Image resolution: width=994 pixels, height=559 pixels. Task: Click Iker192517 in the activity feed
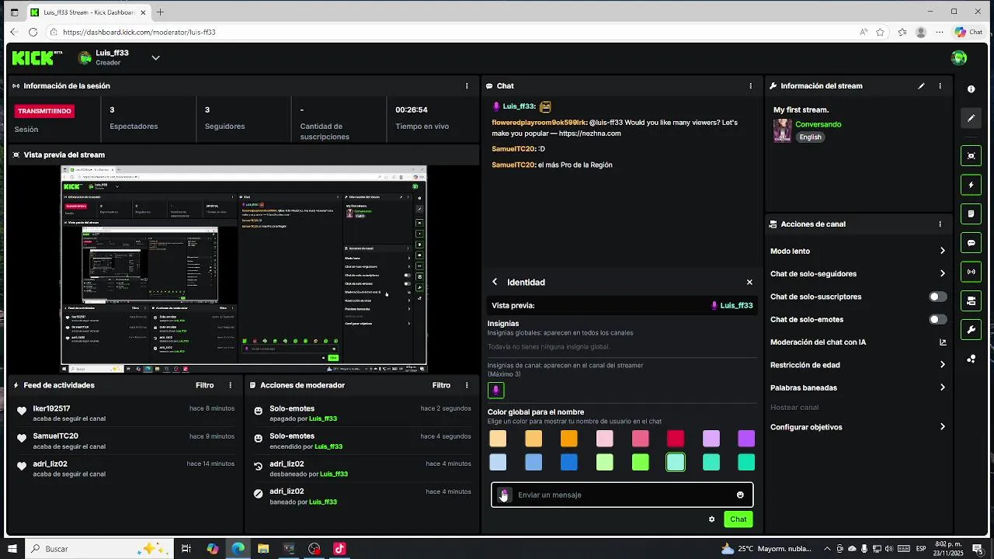tap(51, 408)
